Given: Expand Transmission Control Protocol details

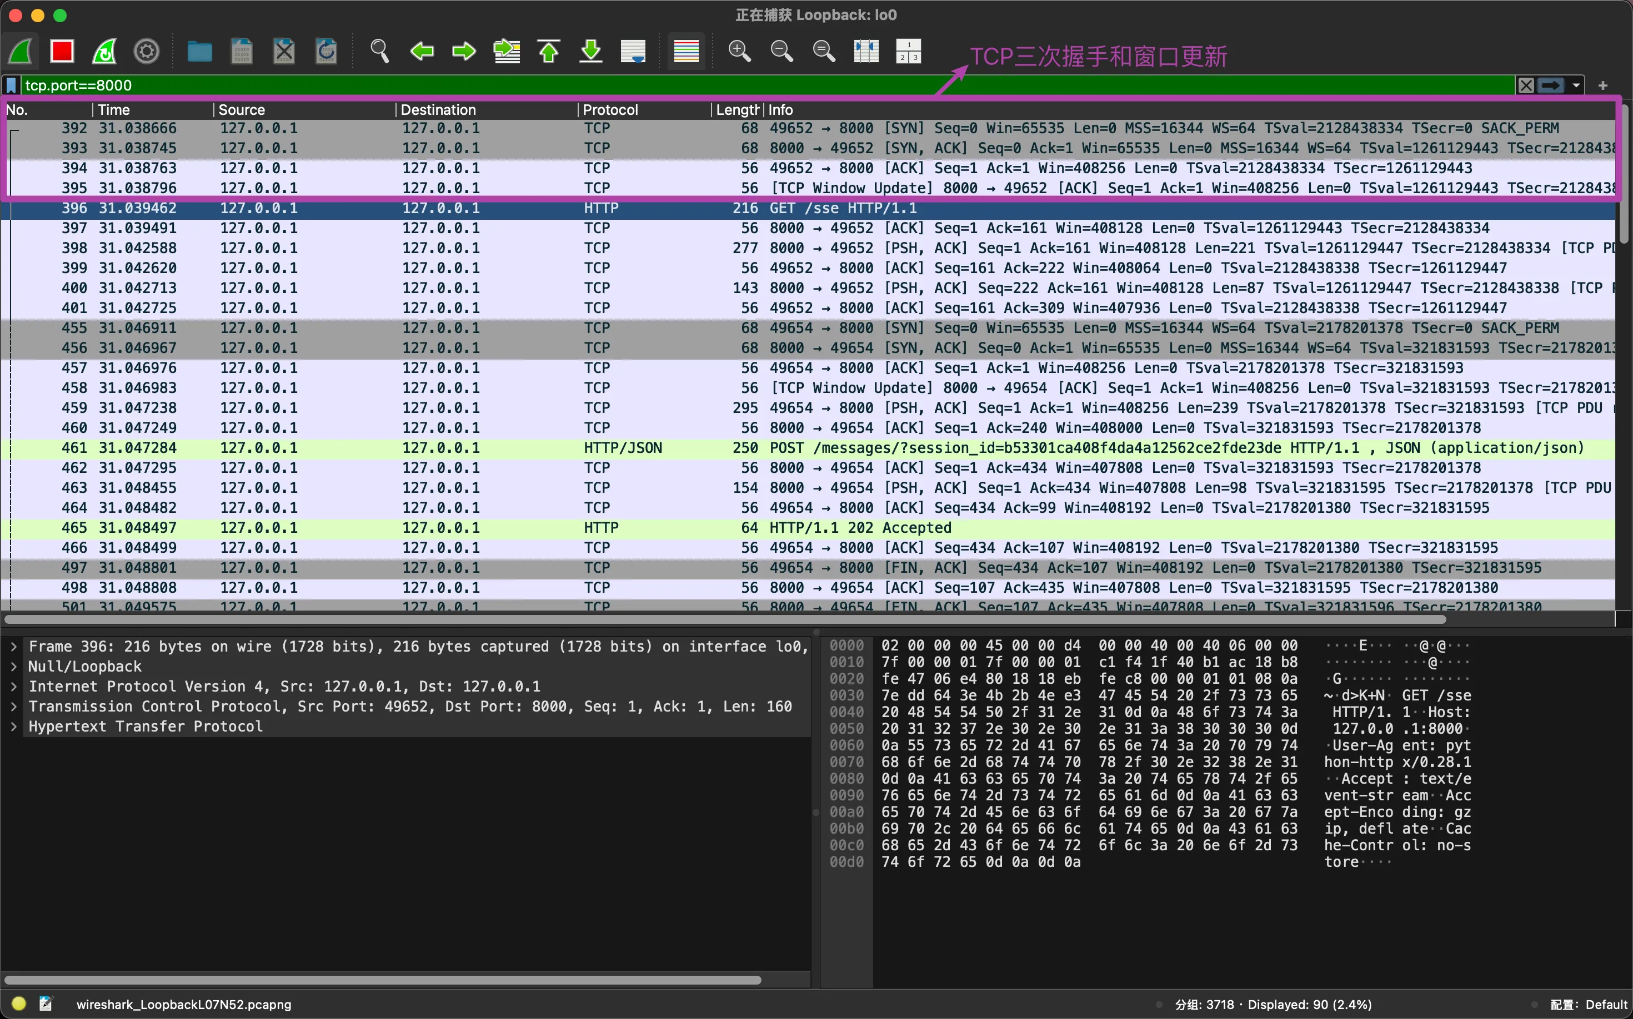Looking at the screenshot, I should (x=14, y=707).
